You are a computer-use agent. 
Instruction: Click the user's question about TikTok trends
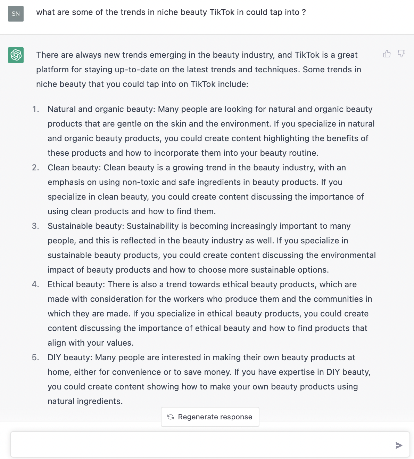pyautogui.click(x=171, y=13)
